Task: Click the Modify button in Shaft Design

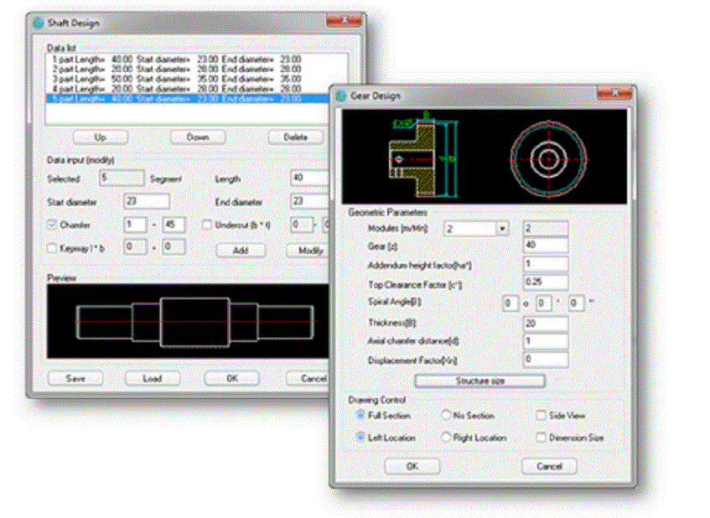Action: [x=308, y=251]
